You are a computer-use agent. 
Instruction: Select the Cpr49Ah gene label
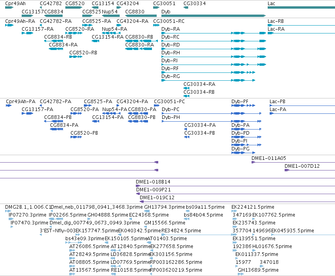[15, 4]
